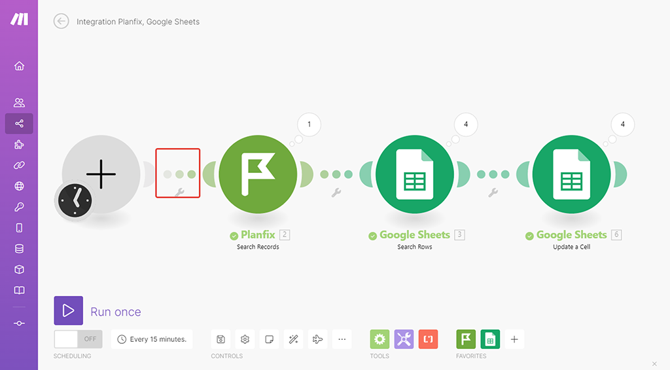Open Keys icon in sidebar
This screenshot has width=670, height=370.
tap(19, 207)
